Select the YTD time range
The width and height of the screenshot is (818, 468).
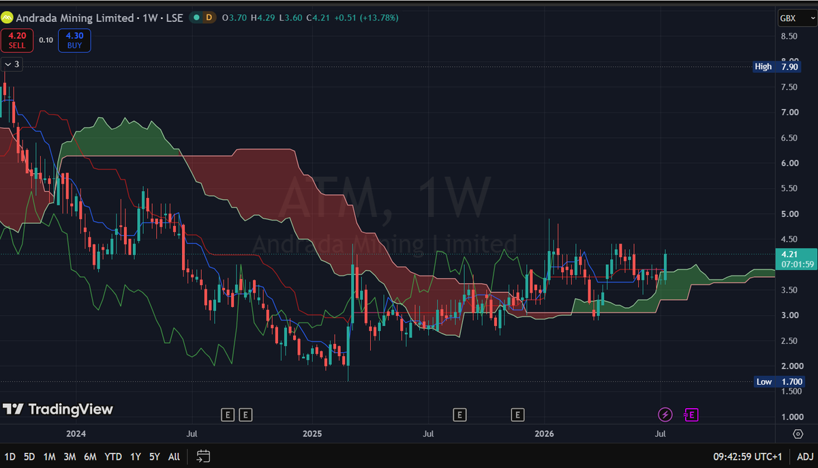point(113,456)
